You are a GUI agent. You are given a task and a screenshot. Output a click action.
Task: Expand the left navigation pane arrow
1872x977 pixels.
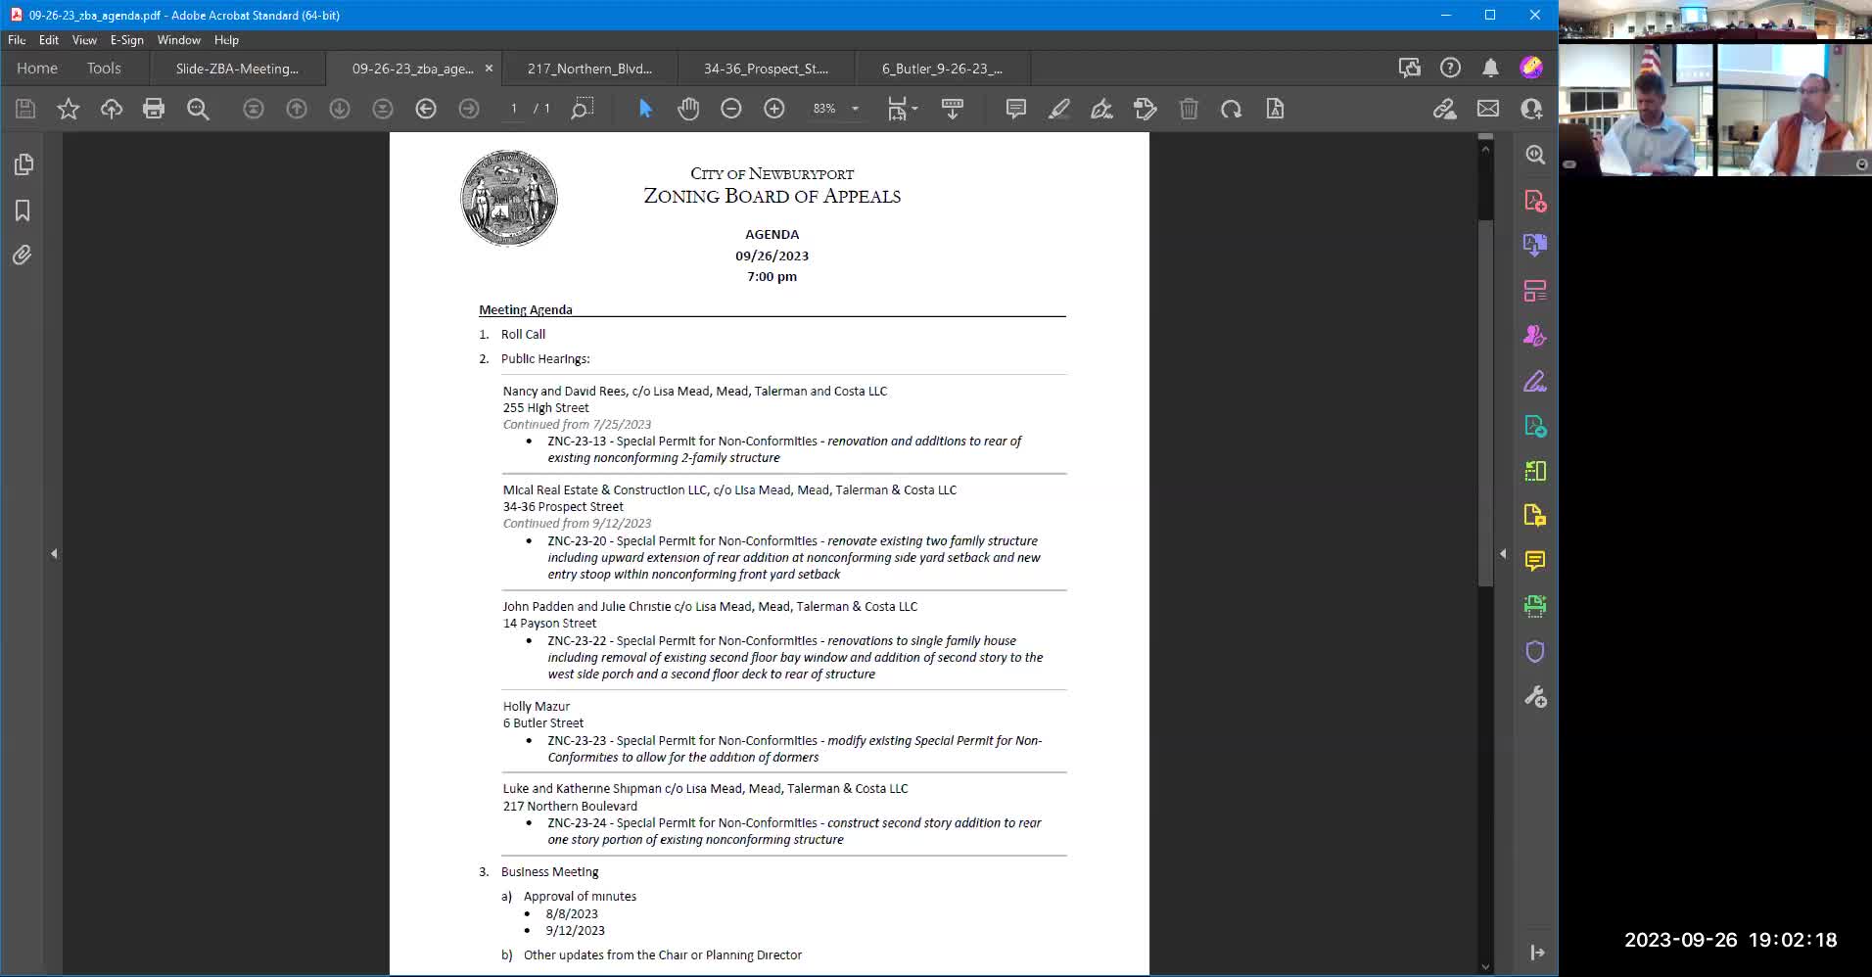(54, 554)
